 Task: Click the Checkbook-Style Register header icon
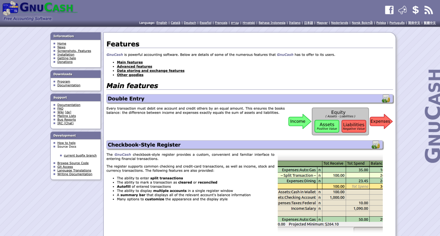coord(376,144)
